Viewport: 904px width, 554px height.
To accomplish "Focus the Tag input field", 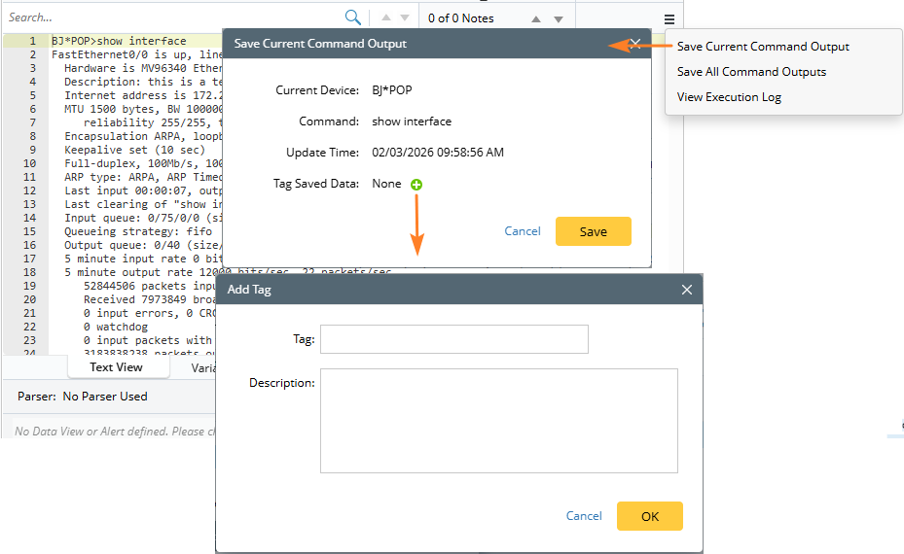I will pyautogui.click(x=454, y=339).
